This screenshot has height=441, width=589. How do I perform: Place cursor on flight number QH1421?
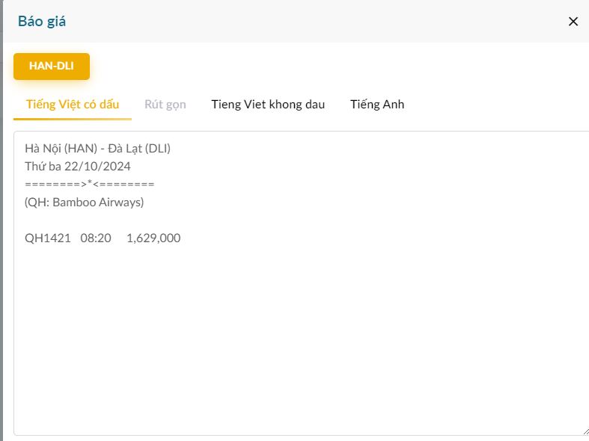[x=48, y=238]
